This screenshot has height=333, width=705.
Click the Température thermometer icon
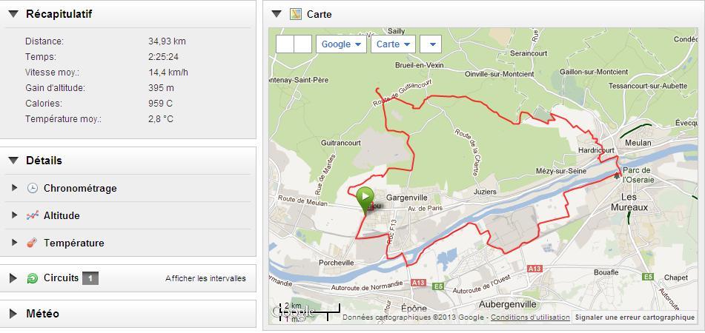(33, 243)
